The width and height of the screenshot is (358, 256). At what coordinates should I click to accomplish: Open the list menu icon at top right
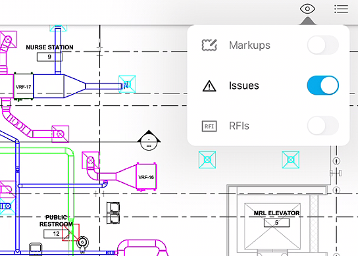[x=341, y=9]
